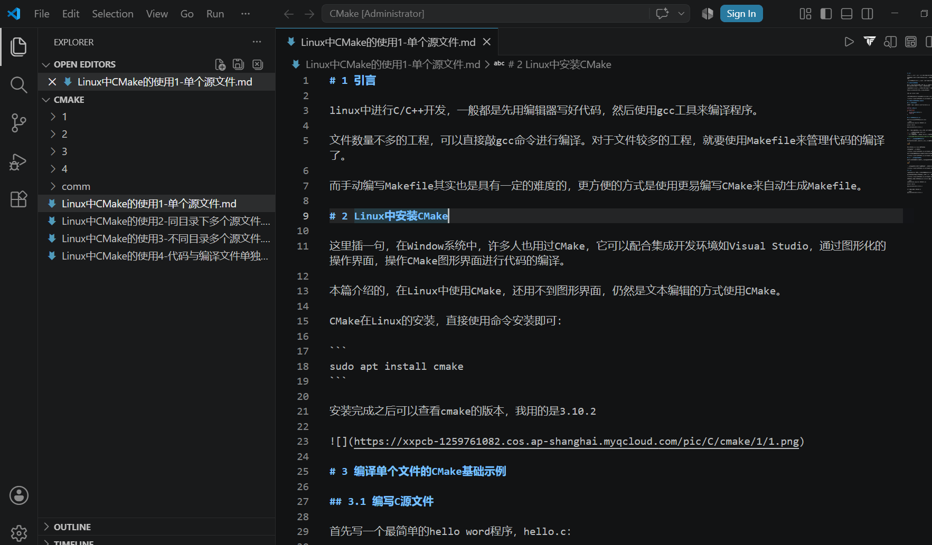Open the Extensions view
Viewport: 932px width, 545px height.
point(18,199)
